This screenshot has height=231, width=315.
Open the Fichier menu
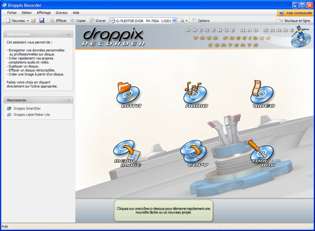(x=12, y=13)
